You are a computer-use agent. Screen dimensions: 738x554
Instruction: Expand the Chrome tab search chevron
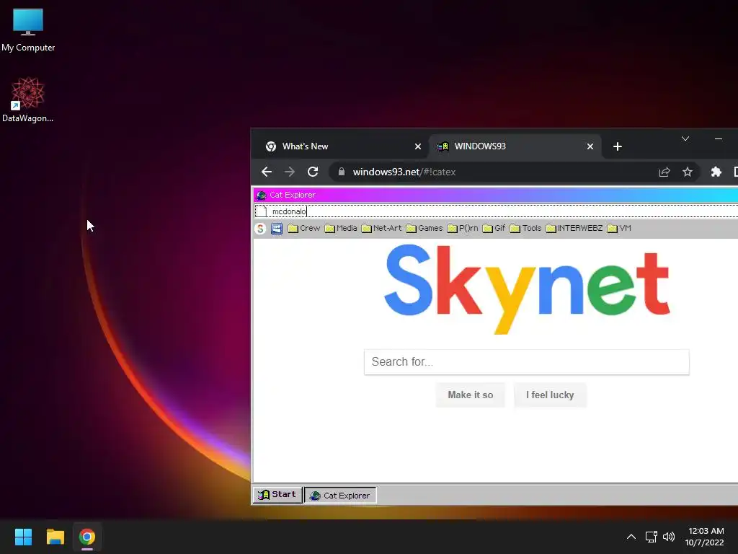click(685, 138)
